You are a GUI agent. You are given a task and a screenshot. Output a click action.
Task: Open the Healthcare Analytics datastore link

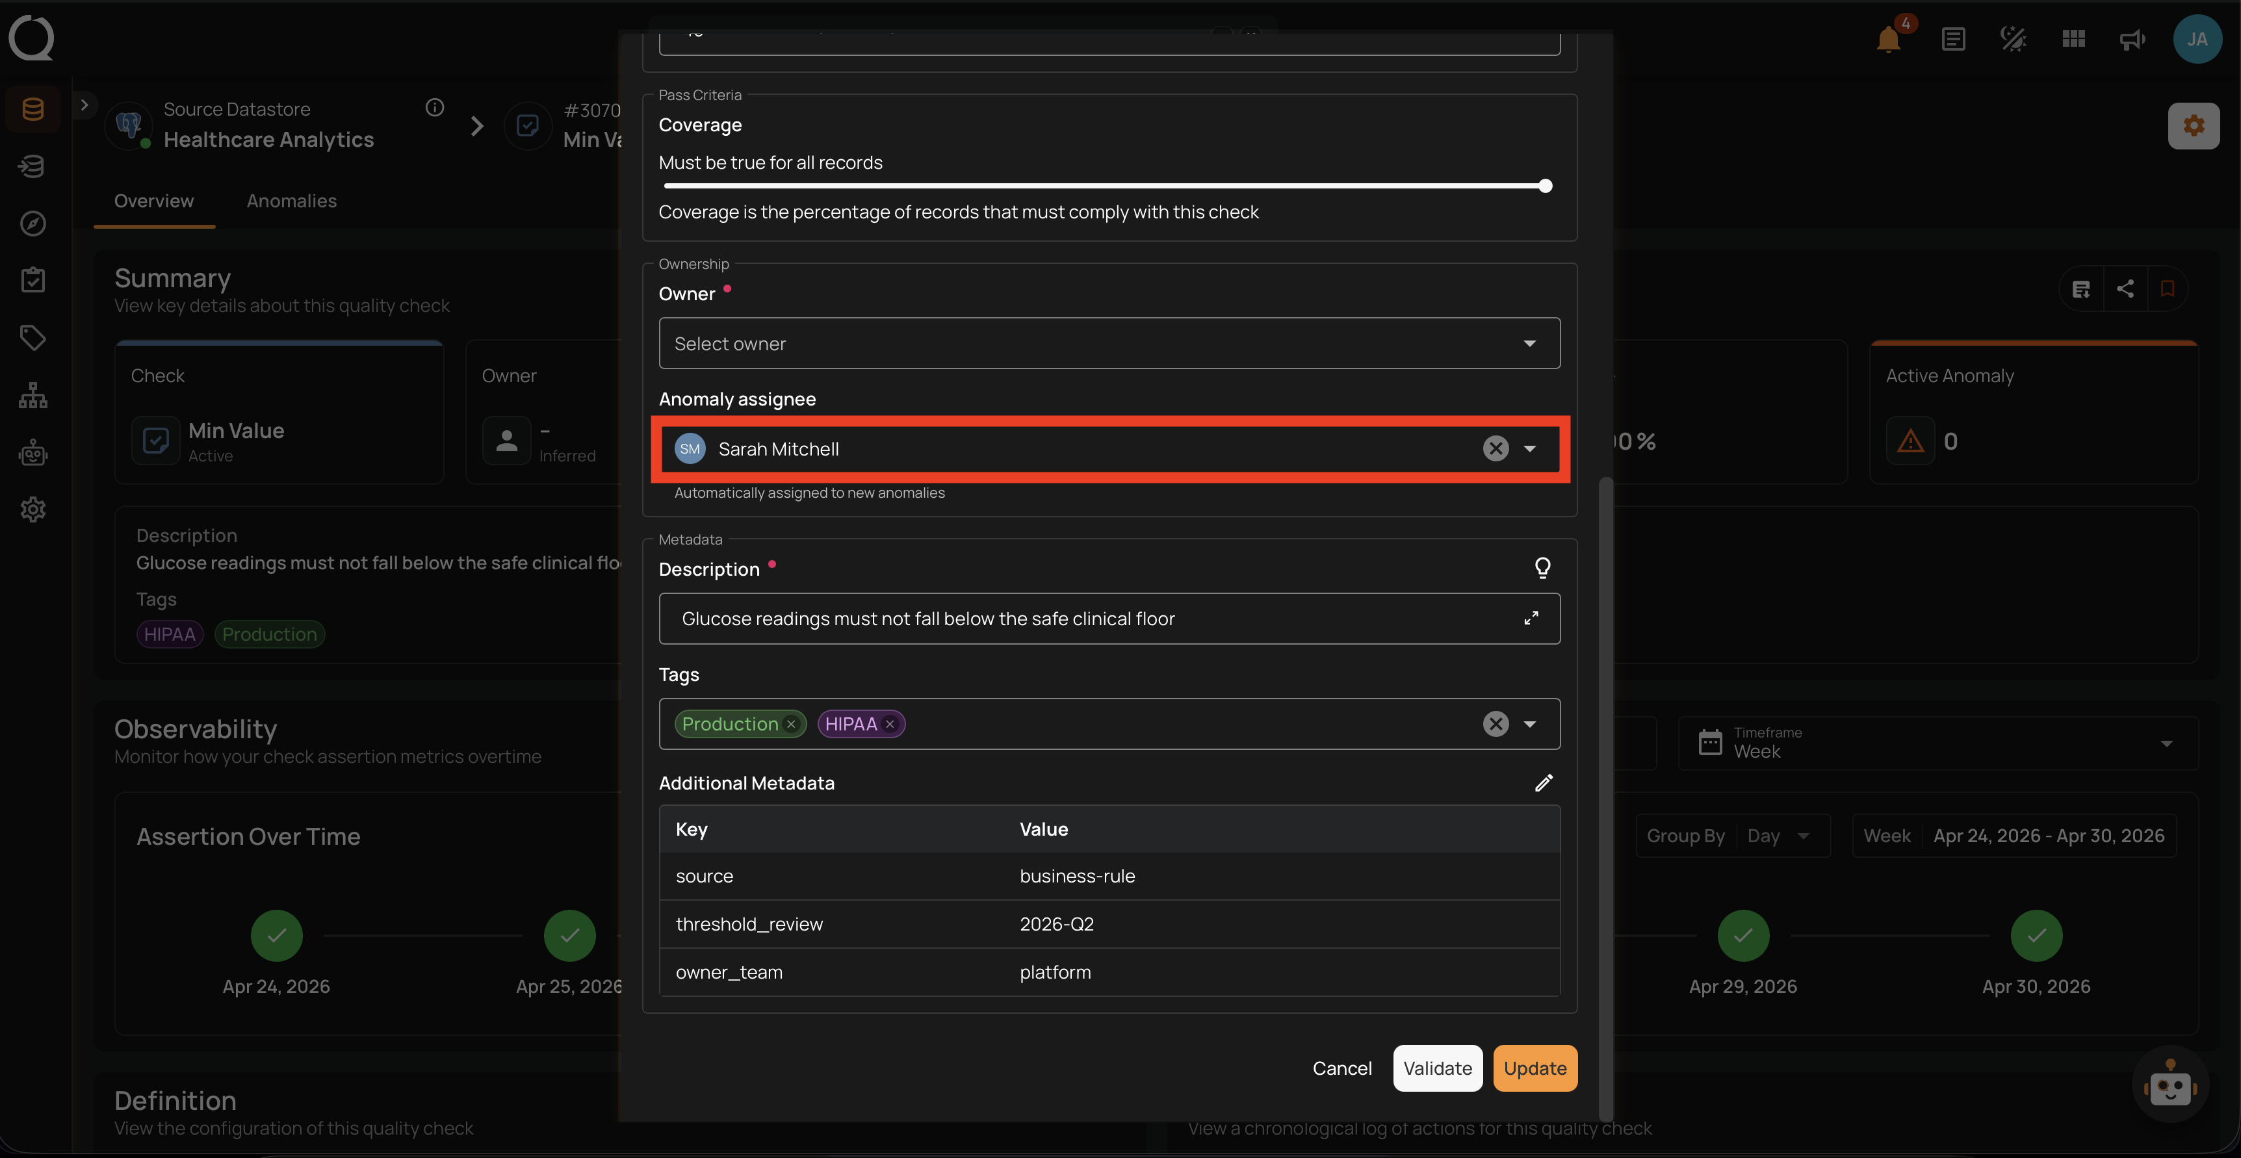tap(269, 140)
